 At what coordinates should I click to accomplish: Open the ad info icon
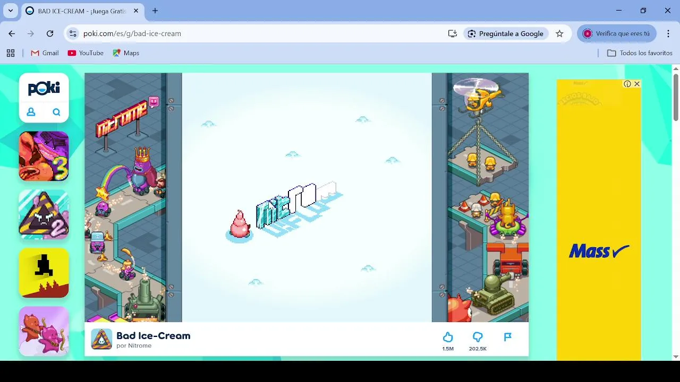click(x=627, y=84)
